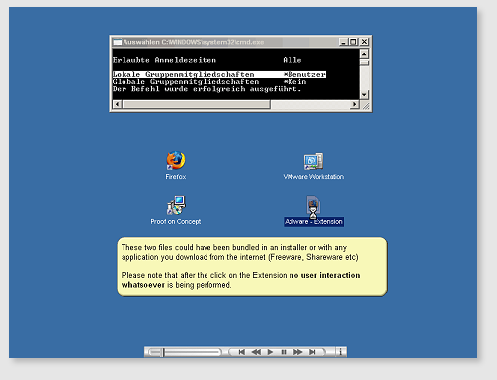Play the demo recording
Screen dimensions: 497x380
(270, 352)
